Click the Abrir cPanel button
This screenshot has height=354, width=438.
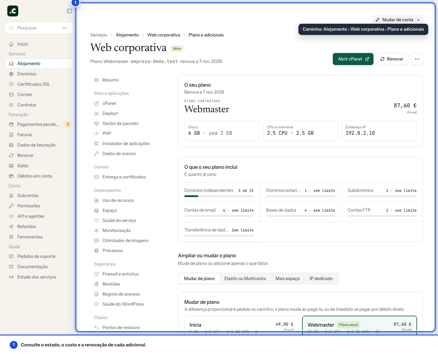[353, 59]
